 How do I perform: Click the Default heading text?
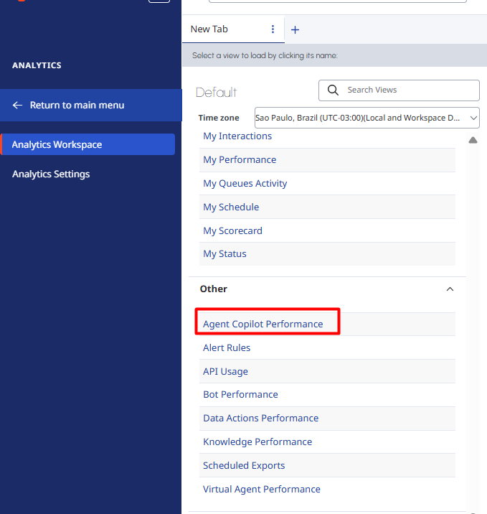(x=216, y=93)
